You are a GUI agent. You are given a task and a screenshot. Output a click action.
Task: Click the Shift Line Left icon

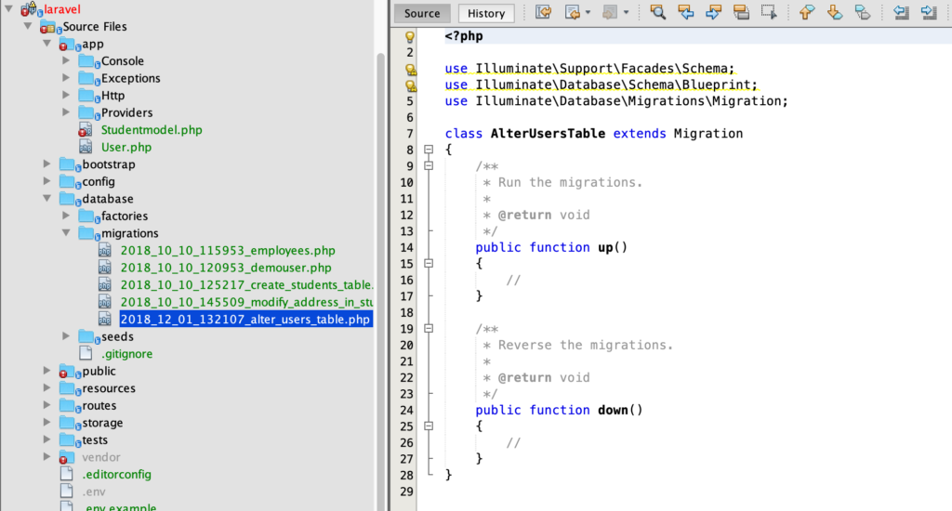click(901, 13)
